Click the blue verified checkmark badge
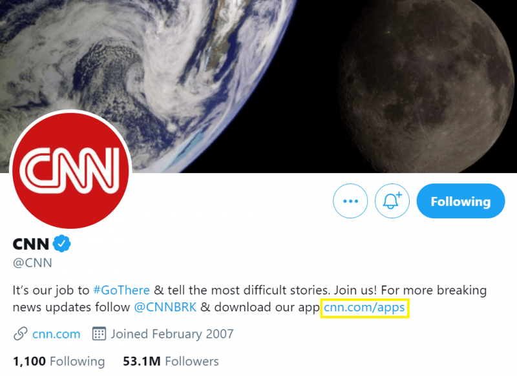Viewport: 517px width, 376px height. [62, 244]
